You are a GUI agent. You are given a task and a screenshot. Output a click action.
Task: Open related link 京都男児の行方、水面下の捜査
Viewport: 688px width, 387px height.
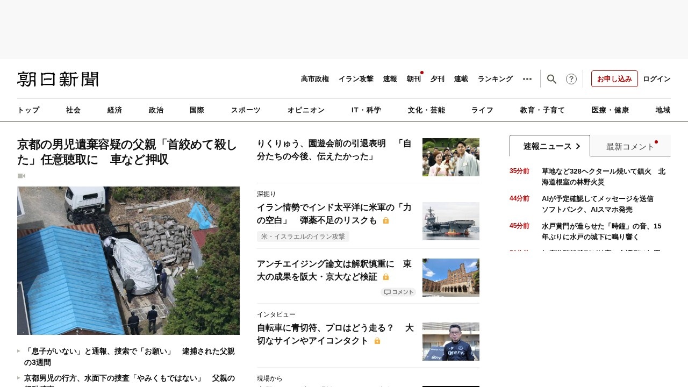point(129,380)
